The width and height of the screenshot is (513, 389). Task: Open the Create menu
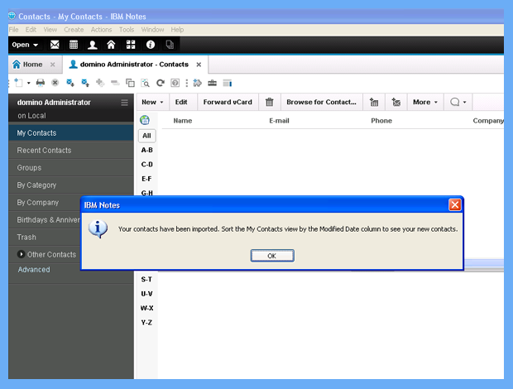[x=74, y=30]
